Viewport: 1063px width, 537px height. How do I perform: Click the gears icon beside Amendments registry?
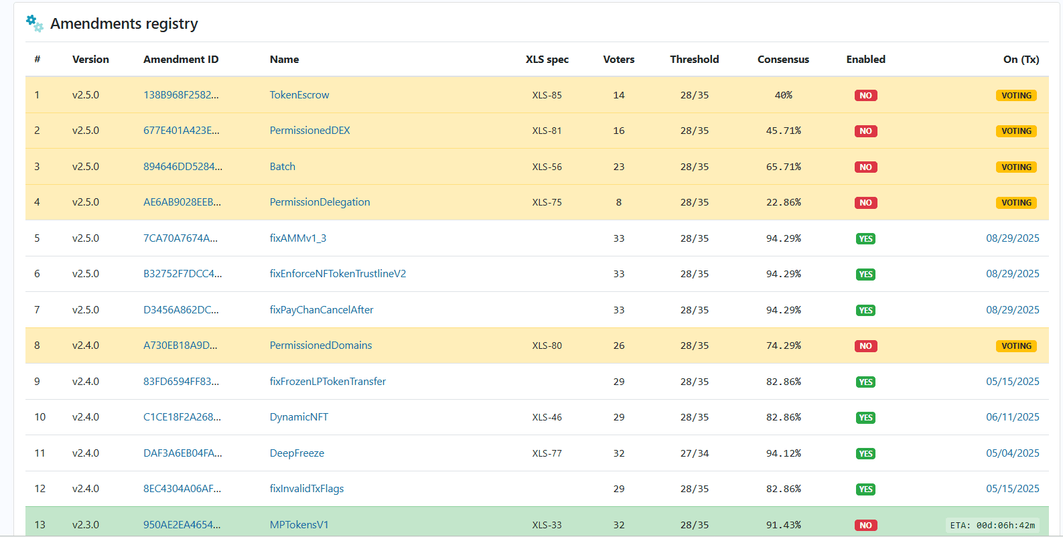pyautogui.click(x=34, y=23)
